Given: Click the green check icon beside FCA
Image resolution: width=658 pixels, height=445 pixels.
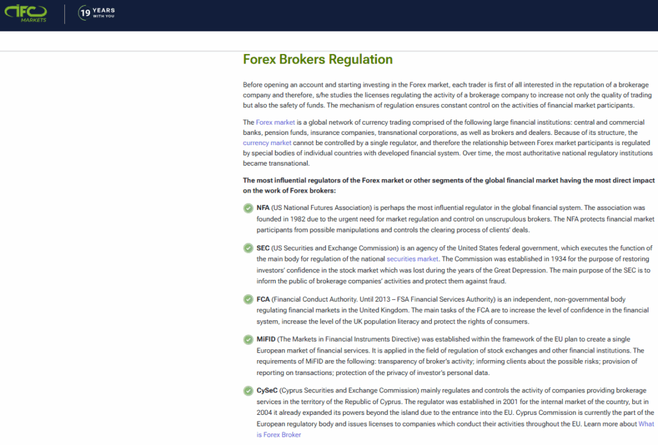Looking at the screenshot, I should click(248, 299).
